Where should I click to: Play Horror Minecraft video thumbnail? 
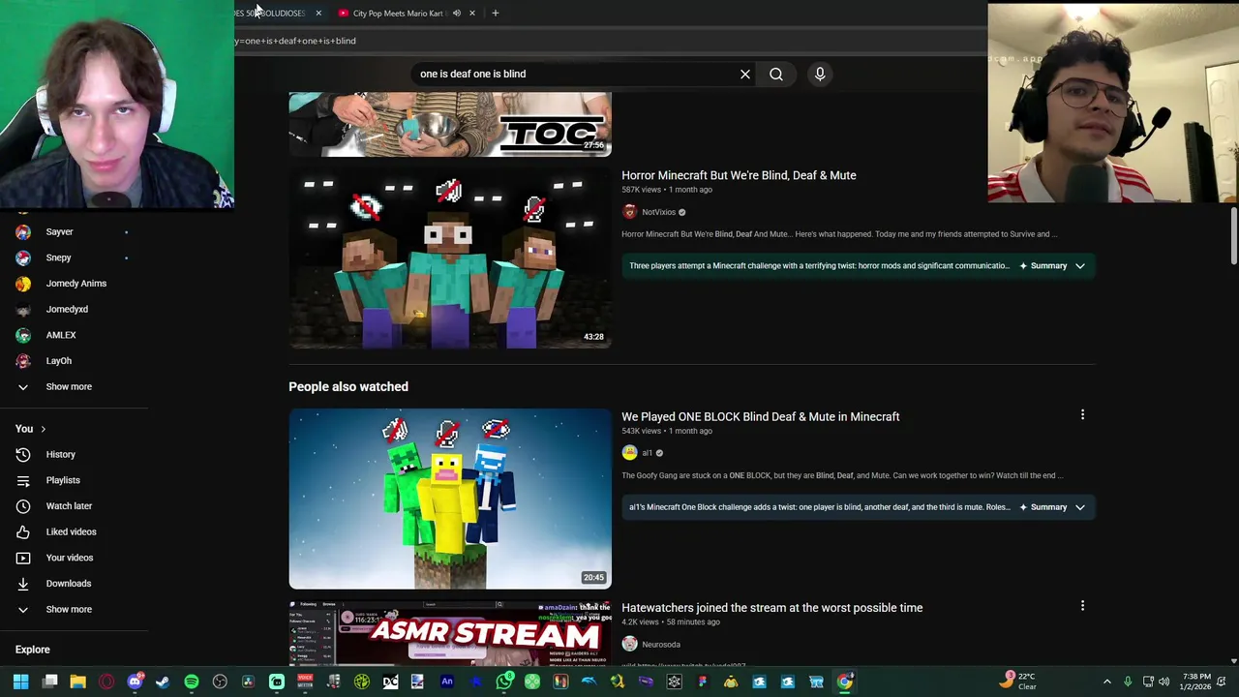coord(450,258)
